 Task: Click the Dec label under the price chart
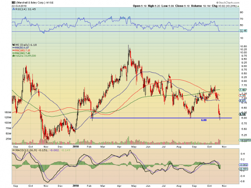pos(60,147)
